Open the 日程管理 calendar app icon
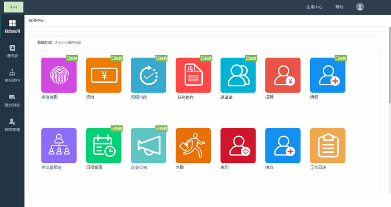 tap(104, 146)
